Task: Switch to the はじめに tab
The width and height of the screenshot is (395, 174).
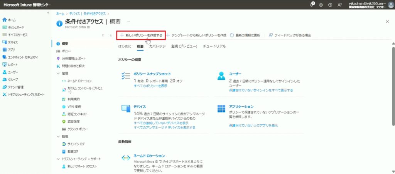Action: pos(125,46)
